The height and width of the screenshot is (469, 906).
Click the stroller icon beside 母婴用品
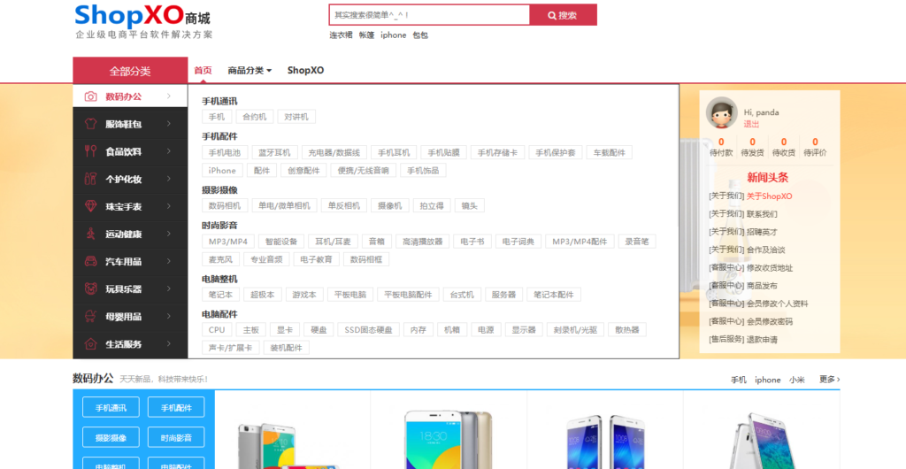click(91, 316)
